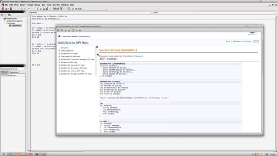Click the Welcome item in Help contents
The image size is (278, 156).
tap(65, 48)
